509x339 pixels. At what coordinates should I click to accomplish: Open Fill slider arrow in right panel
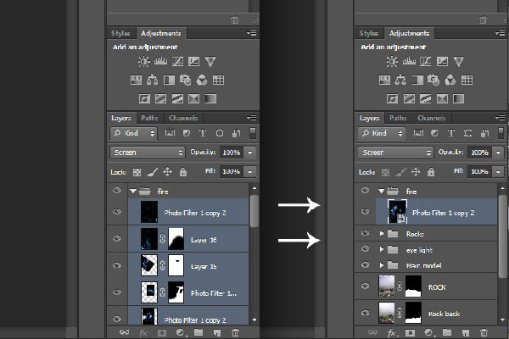point(498,171)
